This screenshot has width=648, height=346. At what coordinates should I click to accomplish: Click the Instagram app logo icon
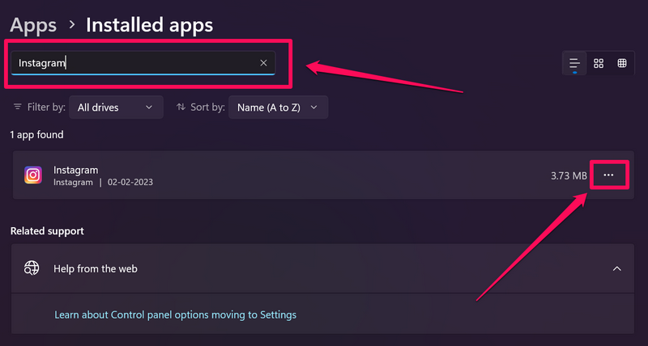(x=33, y=175)
